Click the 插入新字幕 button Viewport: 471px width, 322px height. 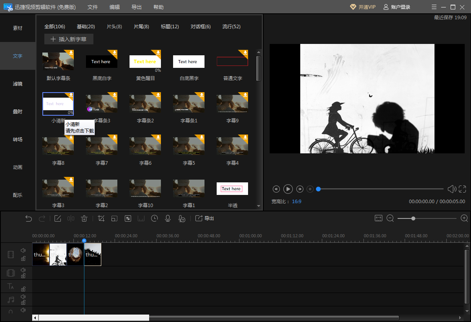coord(69,39)
